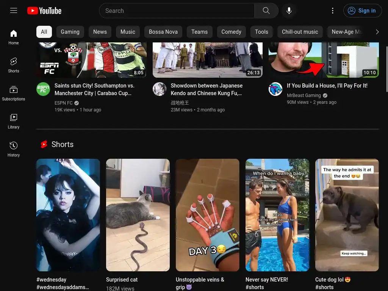Open Showdown between Japanese Kendo title
388x291 pixels.
[x=207, y=89]
